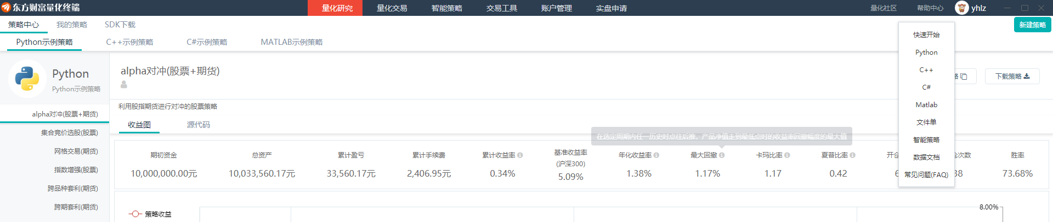This screenshot has width=1053, height=222.
Task: Show info for 累计收益率
Action: (520, 155)
